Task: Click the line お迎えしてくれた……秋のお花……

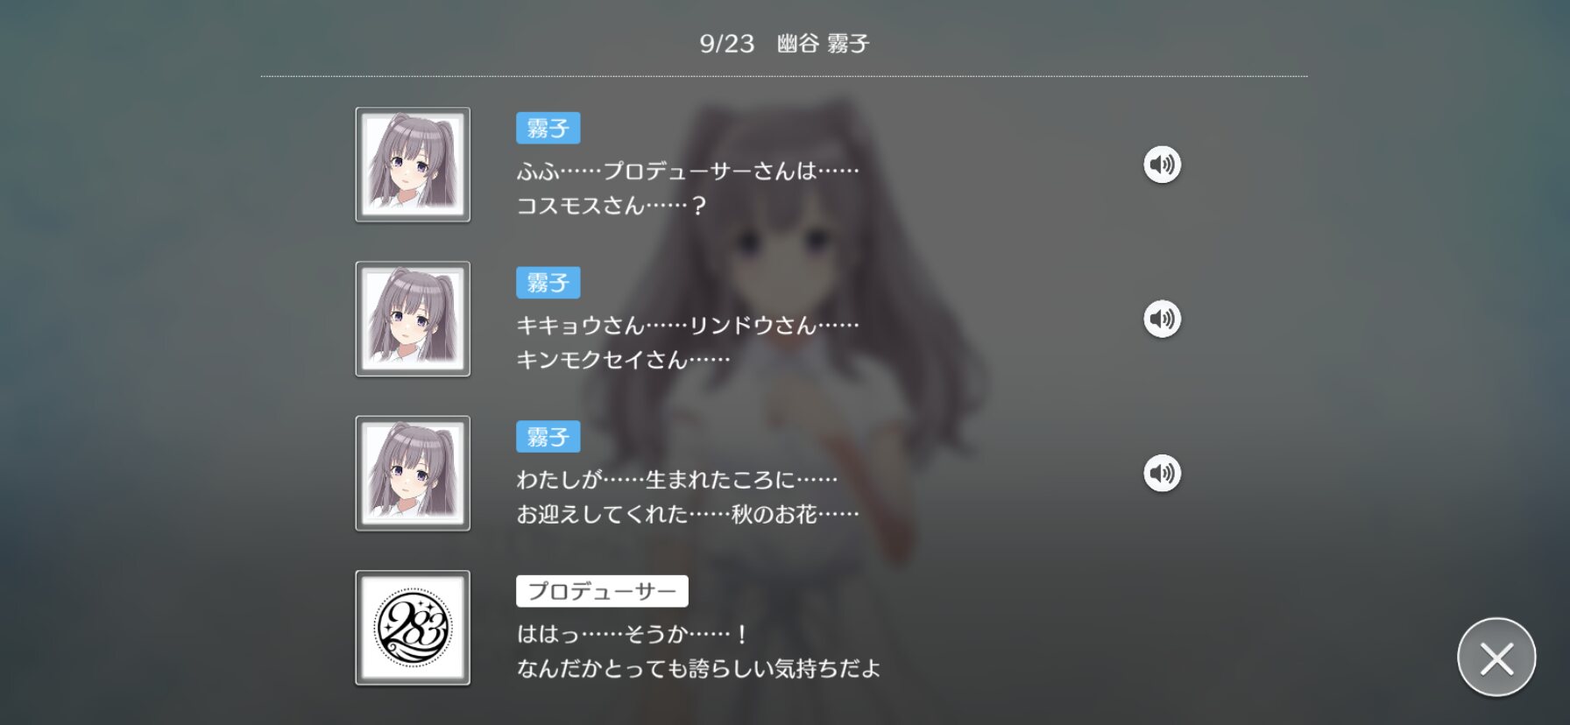Action: 688,514
